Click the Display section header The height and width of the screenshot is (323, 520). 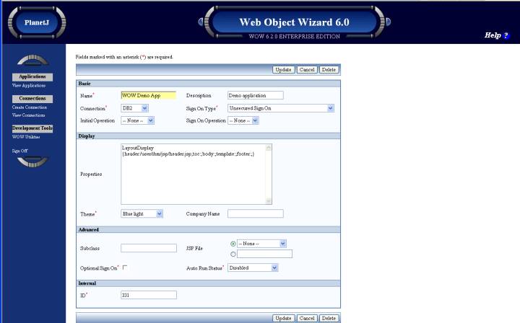[x=208, y=136]
